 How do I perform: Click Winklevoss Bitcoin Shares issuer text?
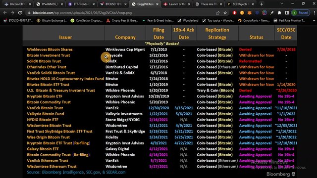tap(50, 49)
